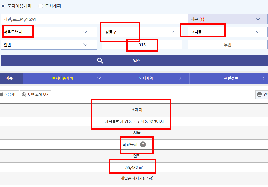This screenshot has width=268, height=187.
Task: Click the search magnifier icon on the 열람 bar
Action: 100,60
